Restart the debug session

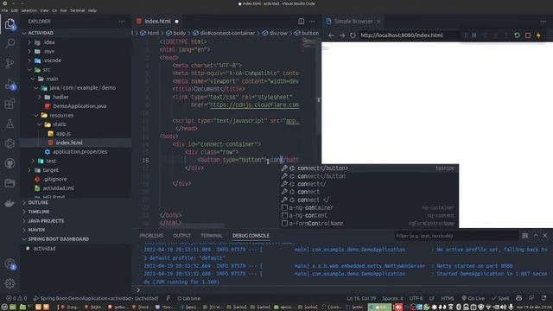517,35
